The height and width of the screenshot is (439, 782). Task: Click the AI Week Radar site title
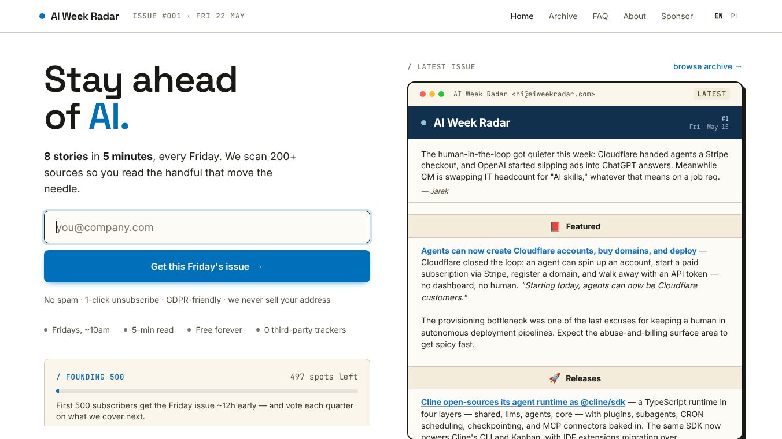pyautogui.click(x=85, y=16)
